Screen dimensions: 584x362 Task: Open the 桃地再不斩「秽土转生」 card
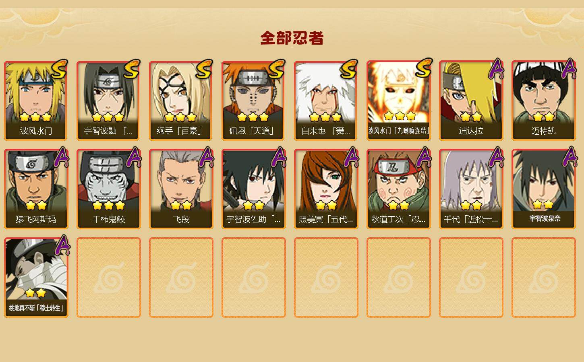[x=36, y=278]
